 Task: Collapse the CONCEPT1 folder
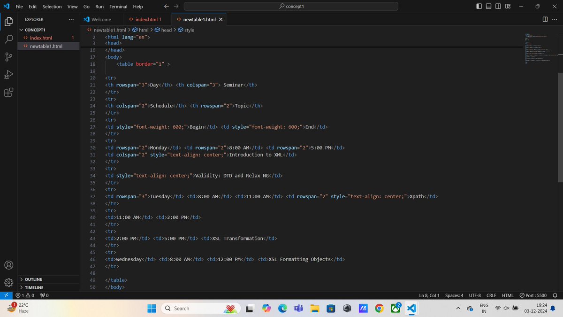pos(35,30)
